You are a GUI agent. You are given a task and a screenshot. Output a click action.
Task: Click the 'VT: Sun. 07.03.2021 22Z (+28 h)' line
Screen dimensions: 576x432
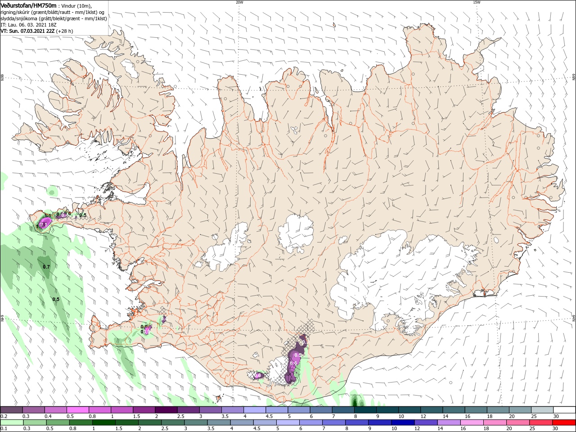pos(37,31)
